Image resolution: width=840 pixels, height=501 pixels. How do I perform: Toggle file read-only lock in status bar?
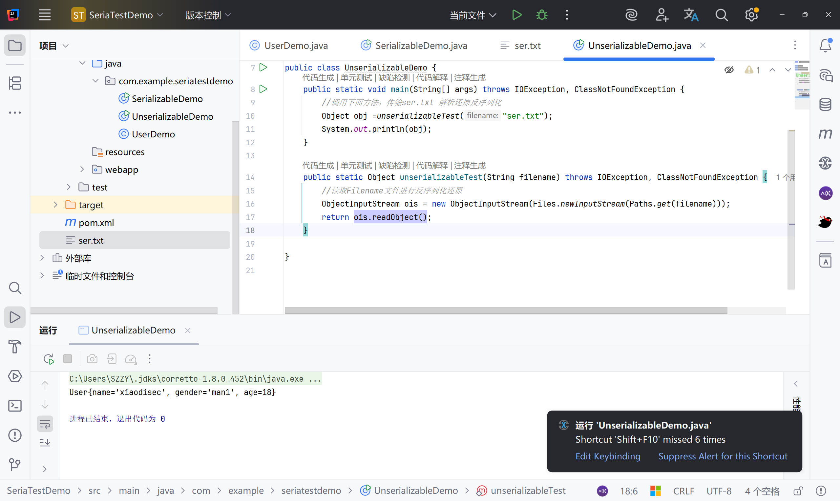798,491
